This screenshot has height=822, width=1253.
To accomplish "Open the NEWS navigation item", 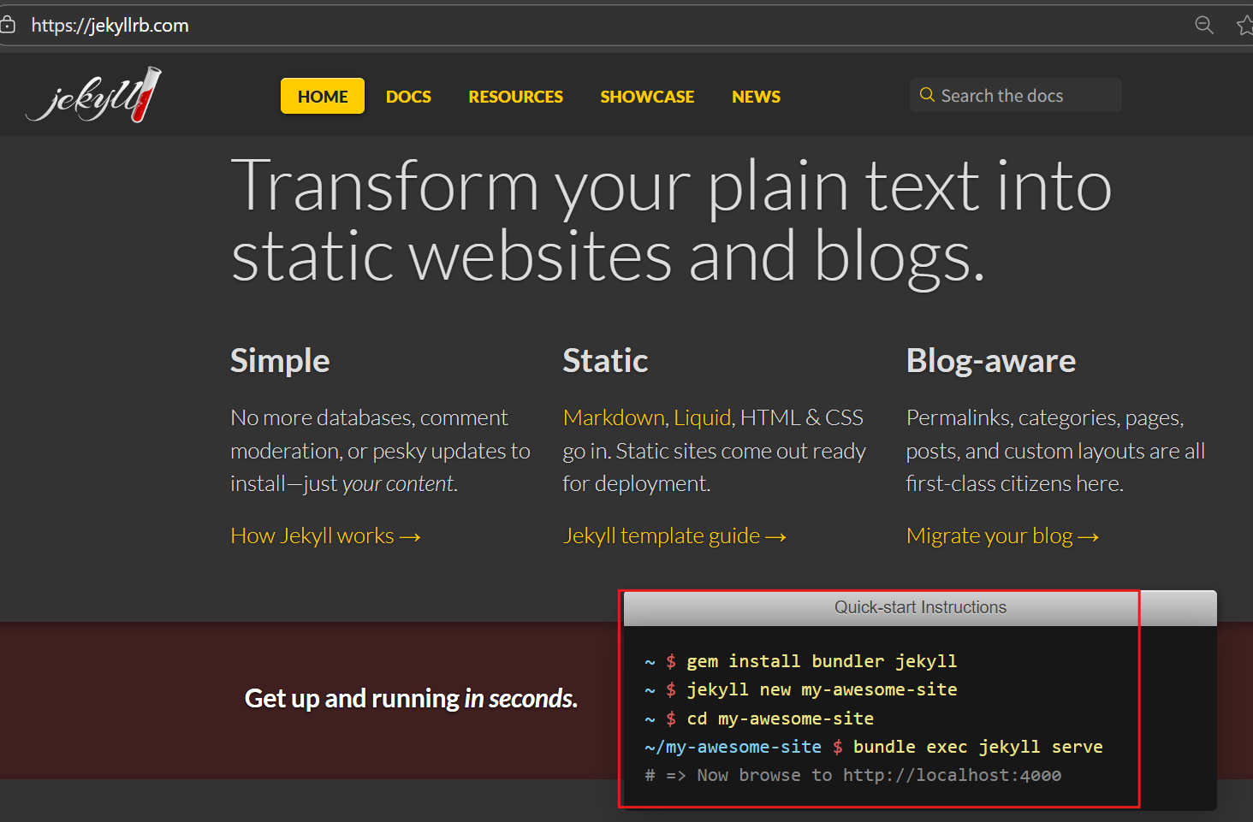I will click(x=756, y=97).
